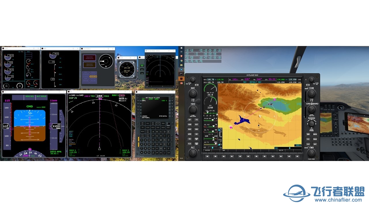The height and width of the screenshot is (207, 369).
Task: Click the arrow softkey below MAP
Action: pyautogui.click(x=223, y=156)
